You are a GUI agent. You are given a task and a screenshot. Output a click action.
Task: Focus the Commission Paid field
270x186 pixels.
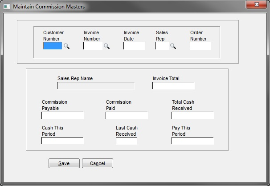click(127, 115)
